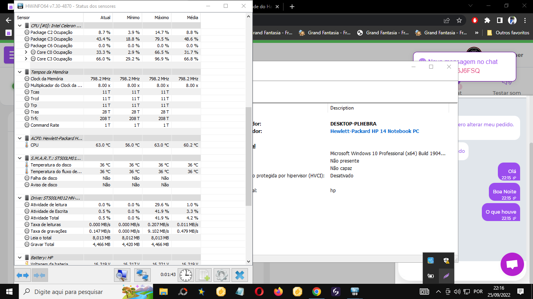Screen dimensions: 533x299
Task: Click the DESKTOP-PLHEBRA computer name
Action: (353, 124)
